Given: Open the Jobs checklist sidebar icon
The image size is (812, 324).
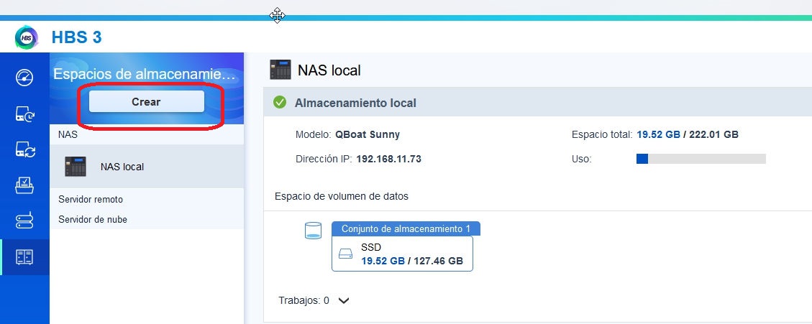Looking at the screenshot, I should click(x=24, y=185).
